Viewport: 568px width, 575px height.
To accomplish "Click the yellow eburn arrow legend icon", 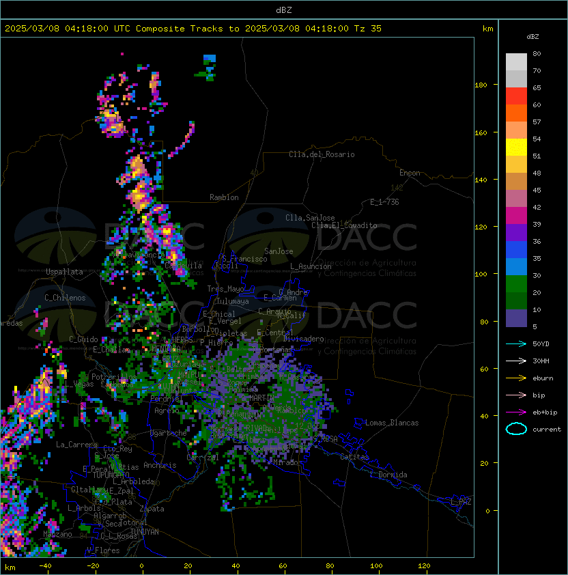I will click(516, 378).
